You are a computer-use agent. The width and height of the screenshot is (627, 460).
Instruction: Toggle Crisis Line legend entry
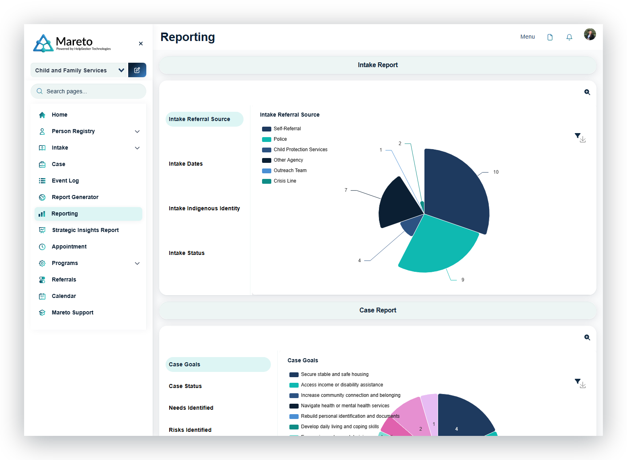tap(279, 181)
